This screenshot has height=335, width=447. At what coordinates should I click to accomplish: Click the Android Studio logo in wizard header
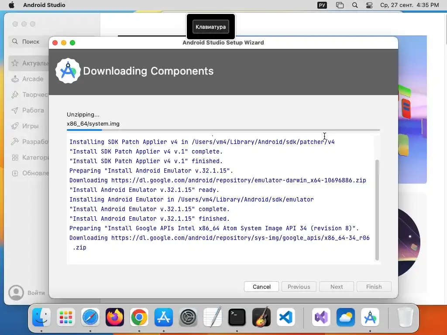click(68, 71)
